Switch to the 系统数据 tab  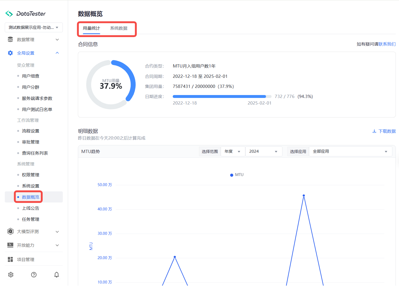119,28
